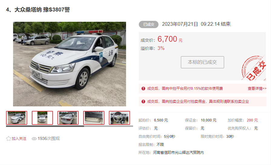Click the star icon beside 加入关注
The width and height of the screenshot is (271, 165).
8,139
